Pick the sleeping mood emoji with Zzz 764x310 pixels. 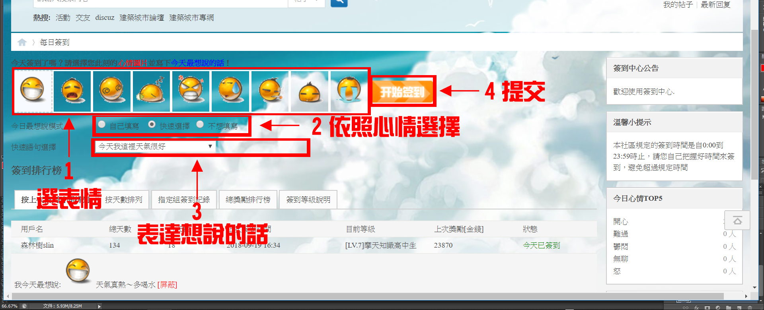pos(151,90)
